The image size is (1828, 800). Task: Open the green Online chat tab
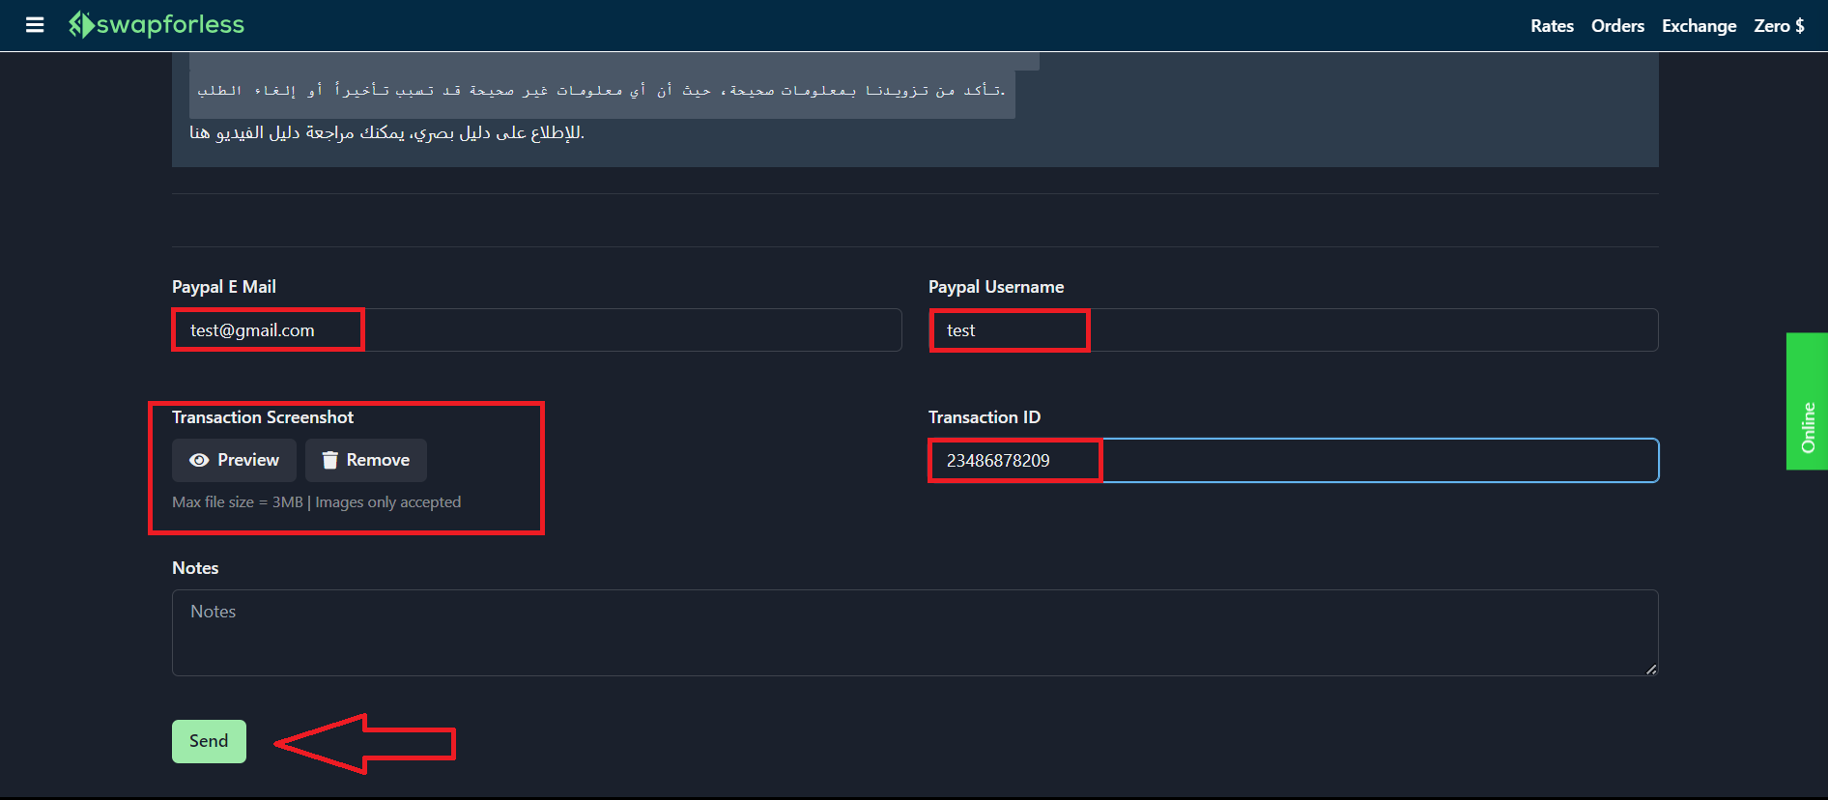pos(1807,402)
